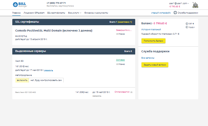
Task: Open the Служба поддержки top link
Action: (x=188, y=13)
